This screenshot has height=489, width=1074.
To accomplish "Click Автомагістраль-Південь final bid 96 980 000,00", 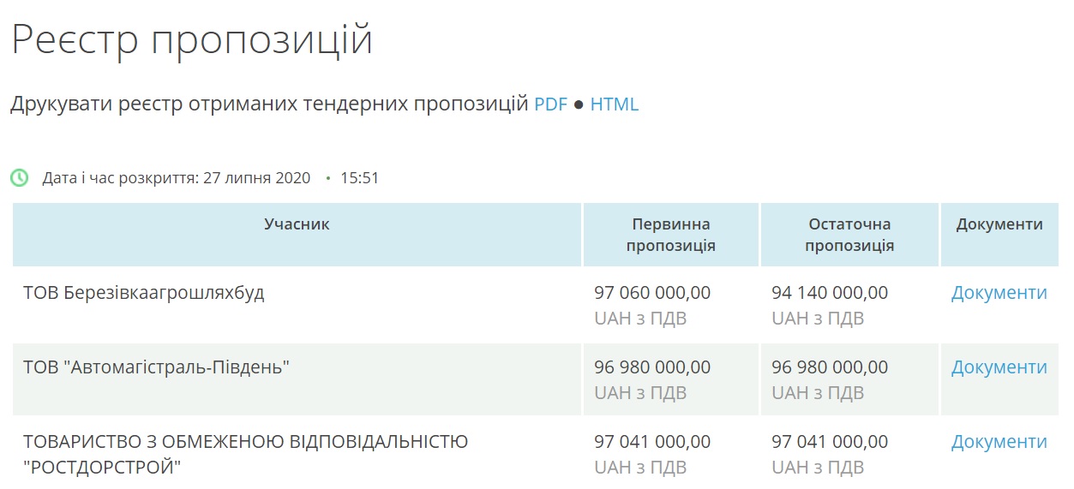I will [x=830, y=367].
